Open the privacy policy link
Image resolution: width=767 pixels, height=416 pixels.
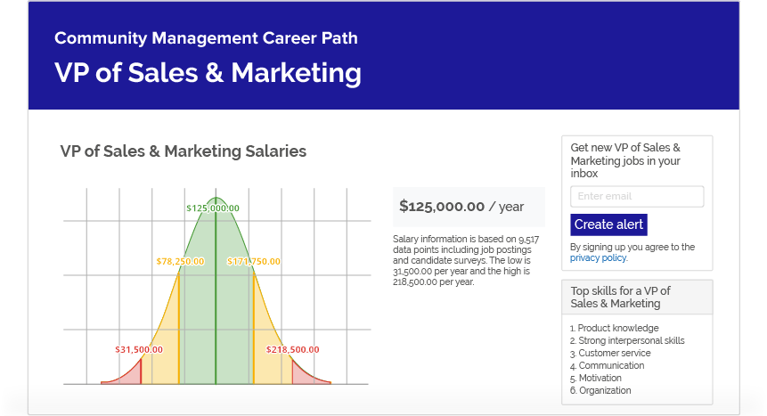[599, 258]
